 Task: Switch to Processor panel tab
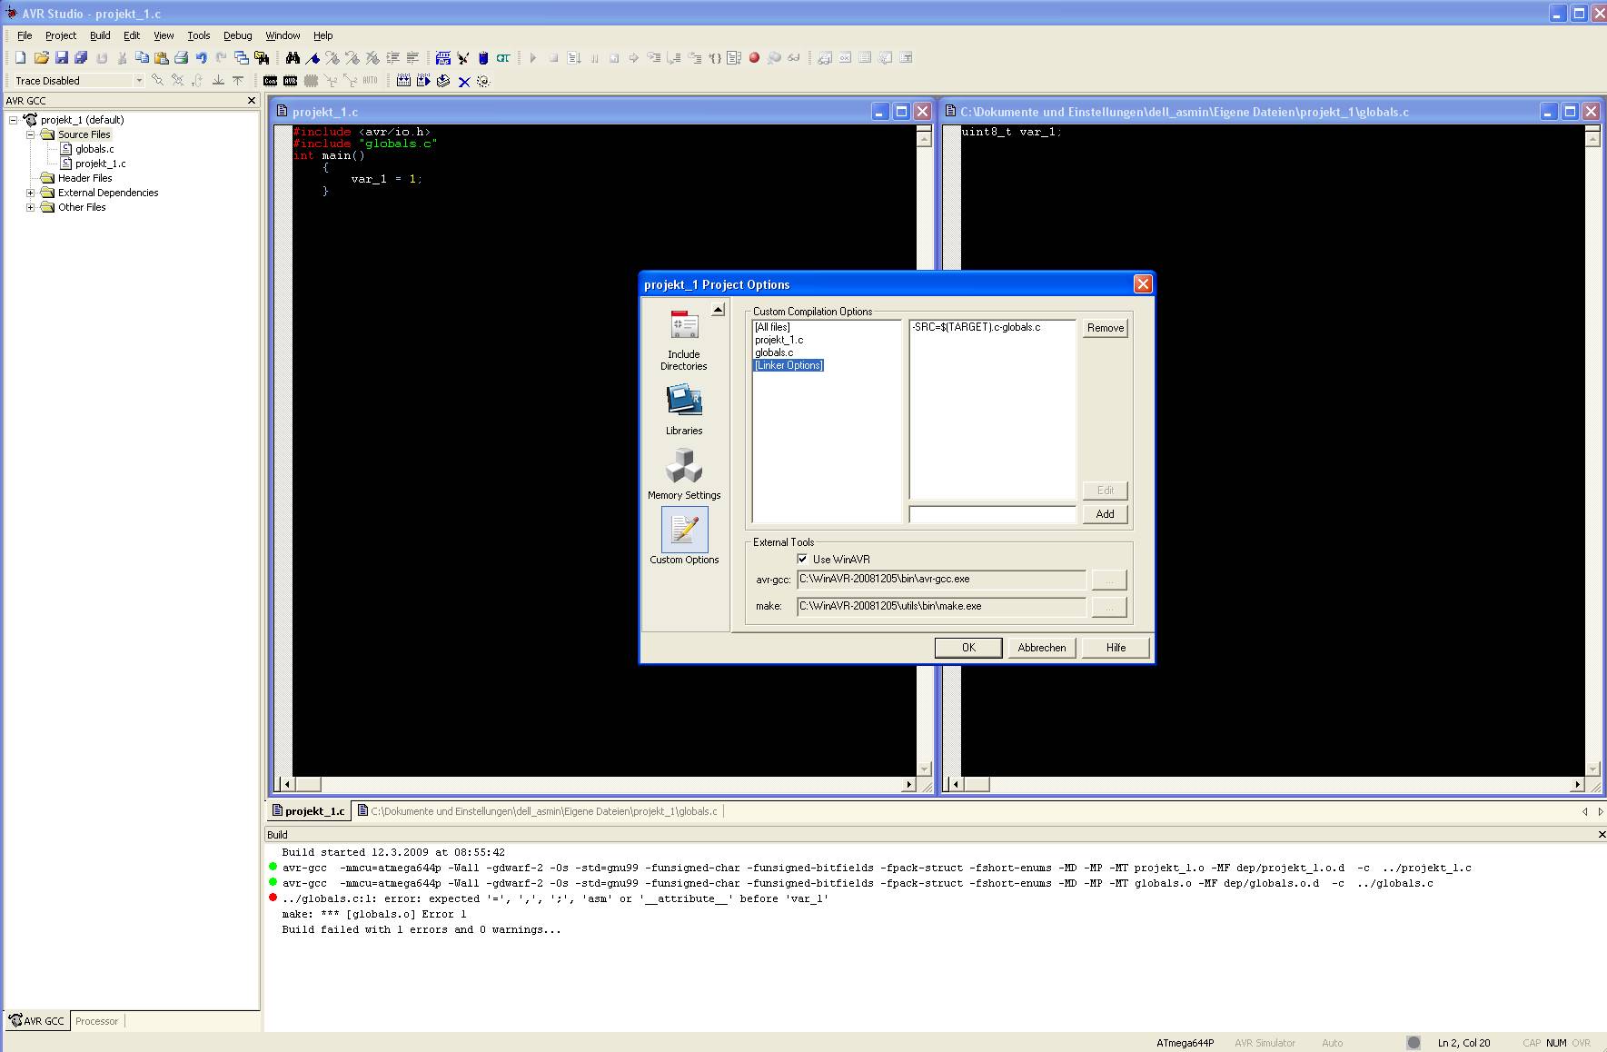point(97,1021)
